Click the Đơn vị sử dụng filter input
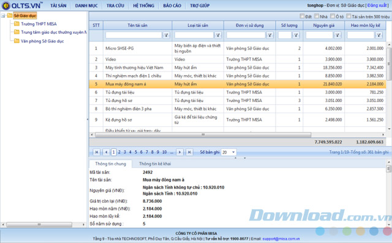Screen dimensions: 392x243 pyautogui.click(x=246, y=35)
